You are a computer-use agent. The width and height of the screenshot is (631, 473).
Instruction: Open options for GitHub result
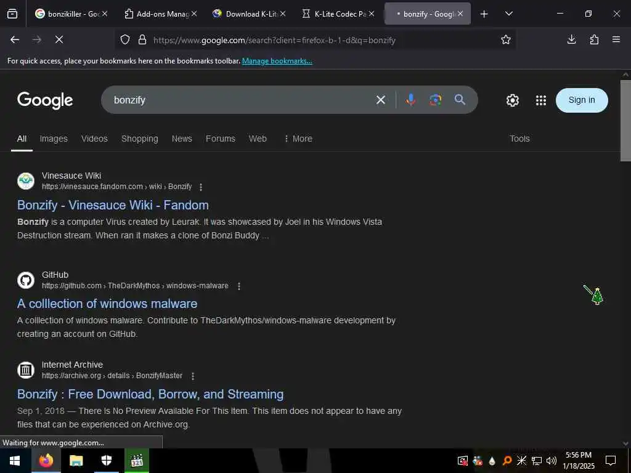pyautogui.click(x=239, y=286)
